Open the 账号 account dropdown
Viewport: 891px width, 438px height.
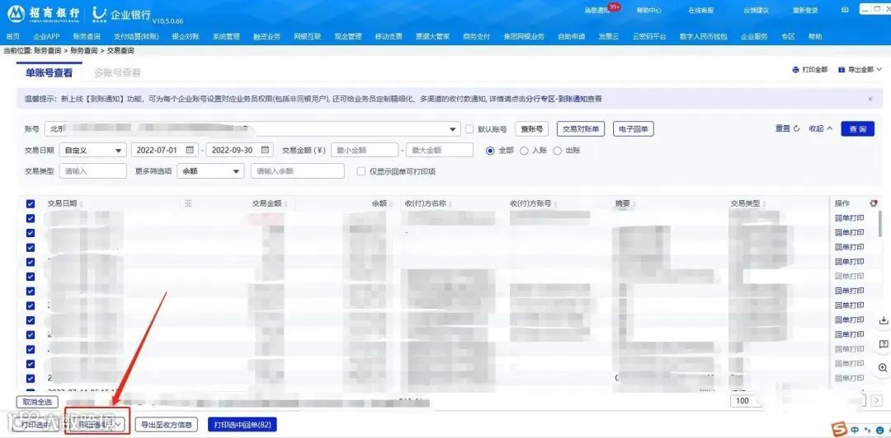(x=252, y=128)
